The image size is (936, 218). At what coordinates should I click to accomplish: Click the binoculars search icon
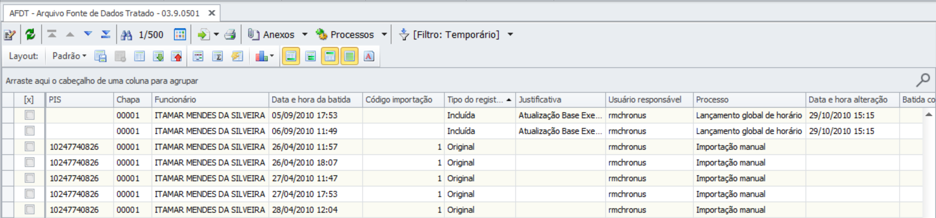point(126,34)
